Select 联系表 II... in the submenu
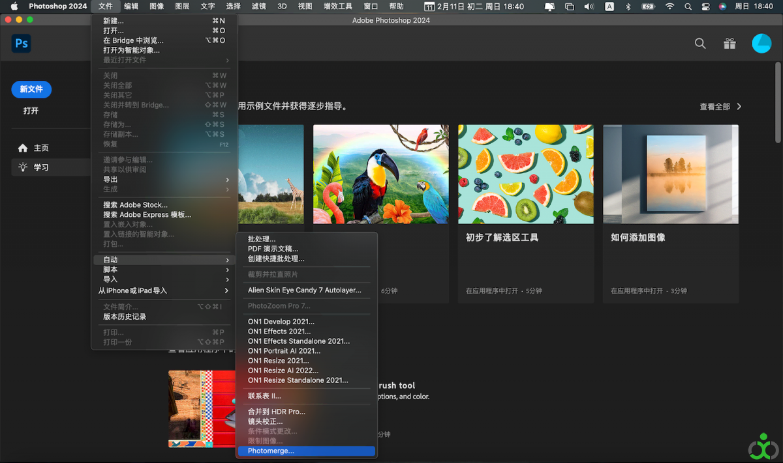The width and height of the screenshot is (783, 463). pyautogui.click(x=307, y=396)
